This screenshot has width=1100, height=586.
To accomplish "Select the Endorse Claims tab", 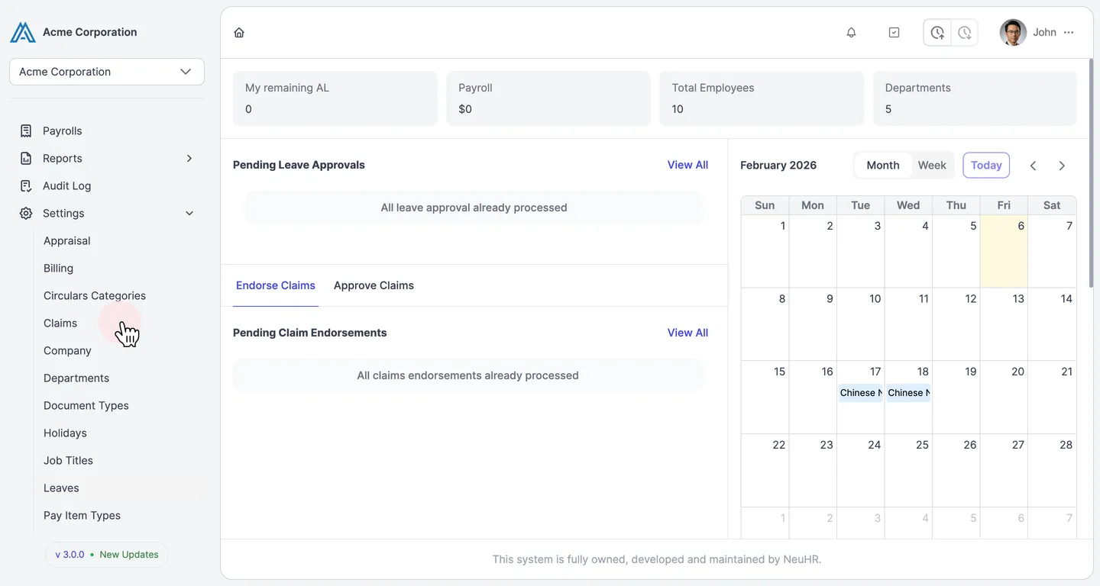I will (x=276, y=285).
